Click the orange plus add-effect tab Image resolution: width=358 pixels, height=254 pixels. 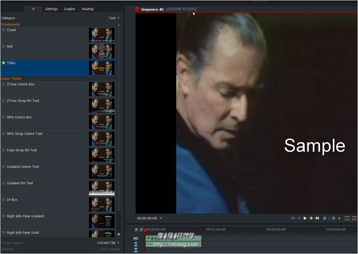click(34, 9)
